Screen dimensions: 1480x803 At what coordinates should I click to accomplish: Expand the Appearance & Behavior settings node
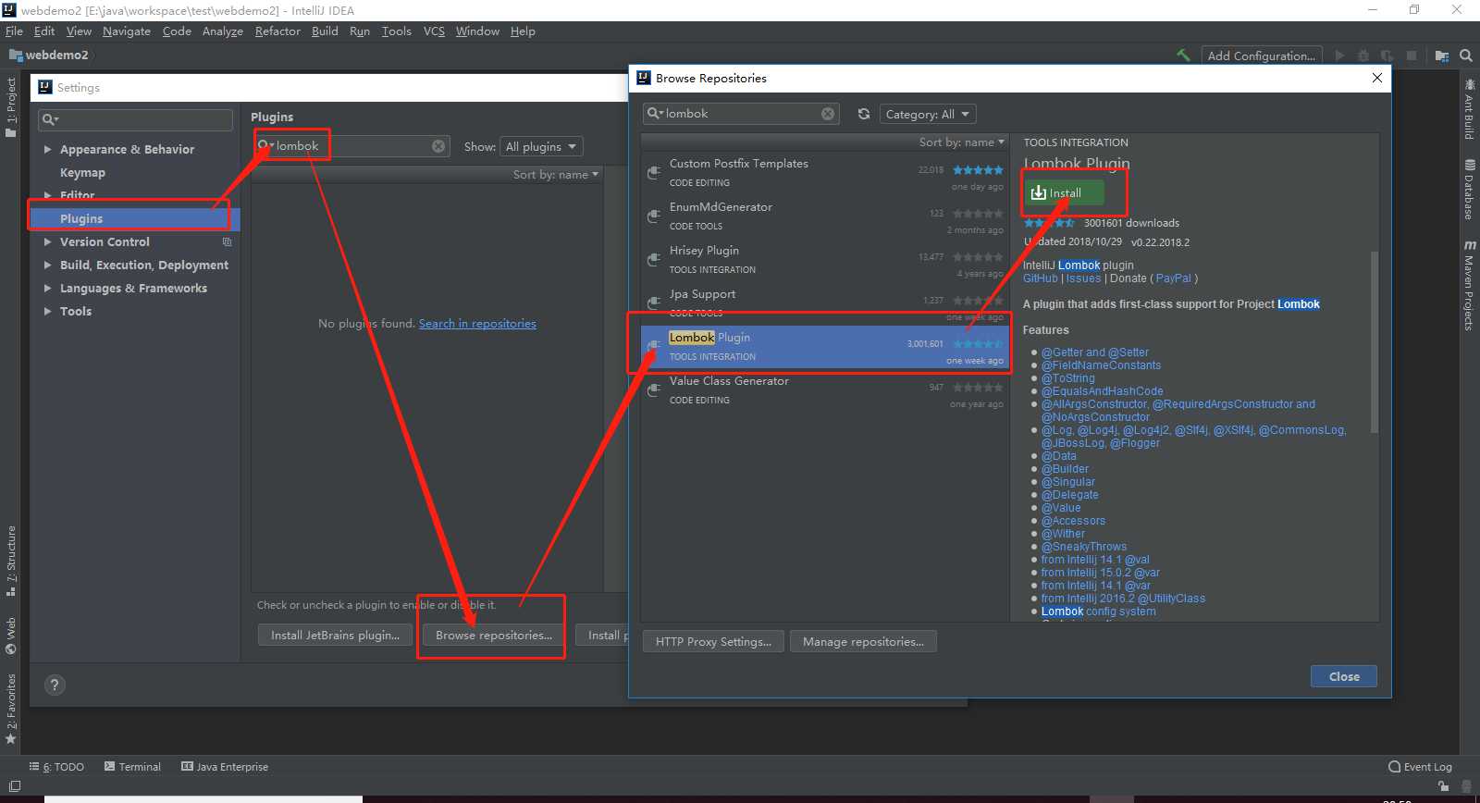point(48,149)
